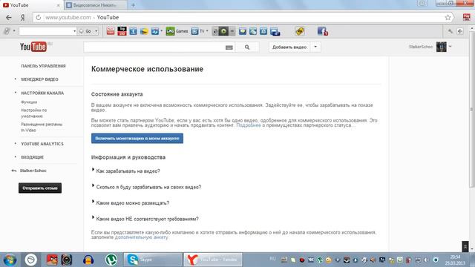Bookmark the page with the star icon
Screen dimensions: 475x267
[x=448, y=18]
